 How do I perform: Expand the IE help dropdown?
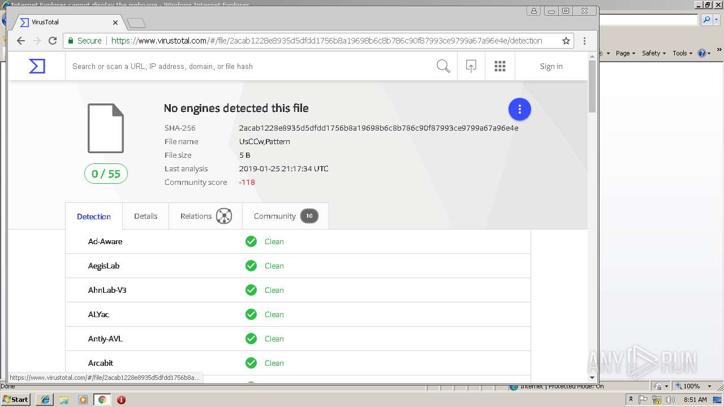[708, 53]
